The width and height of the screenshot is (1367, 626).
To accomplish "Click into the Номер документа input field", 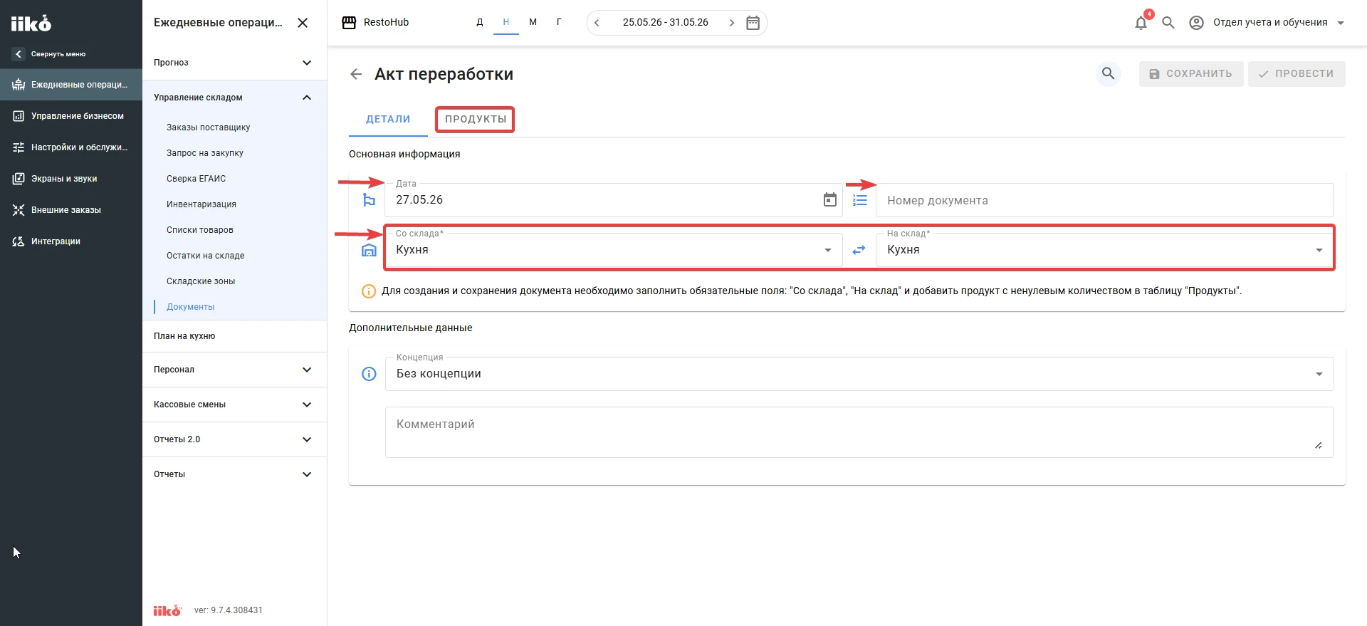I will 1105,200.
